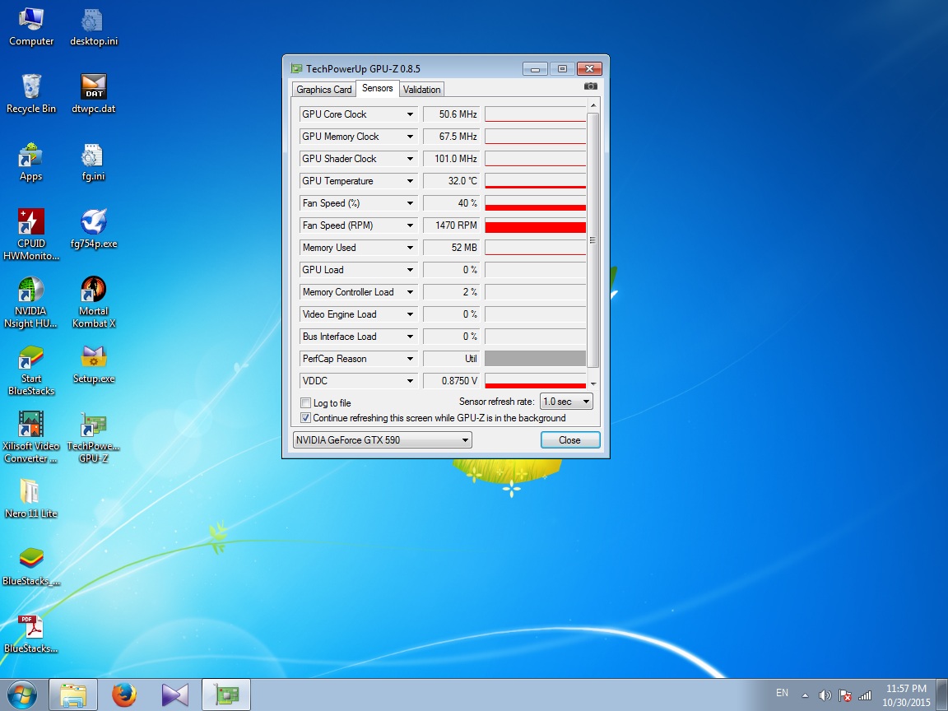This screenshot has width=948, height=711.
Task: Select the Xilisoft Video Converter shortcut
Action: click(x=30, y=437)
